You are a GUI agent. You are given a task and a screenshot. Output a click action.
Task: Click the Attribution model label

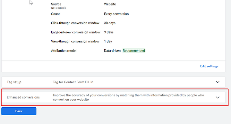pyautogui.click(x=64, y=51)
